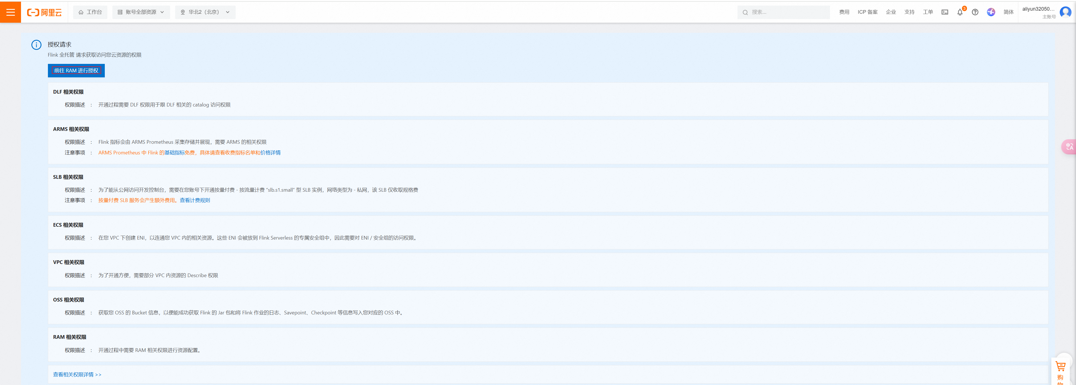Launch Cloud Shell terminal icon
Viewport: 1076px width, 385px height.
pyautogui.click(x=945, y=12)
